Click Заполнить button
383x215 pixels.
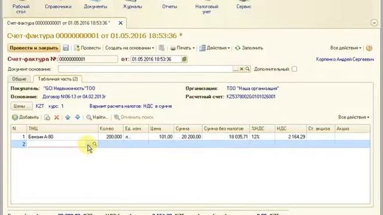coord(249,48)
